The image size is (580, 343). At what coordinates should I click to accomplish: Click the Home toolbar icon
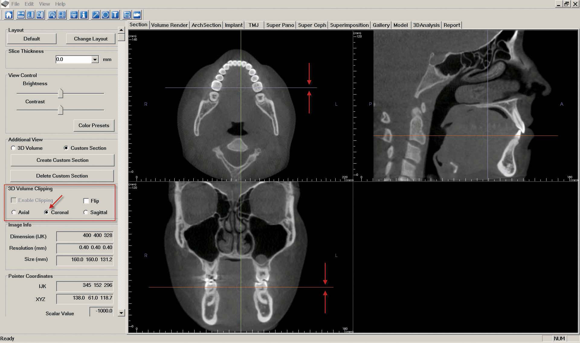click(9, 15)
